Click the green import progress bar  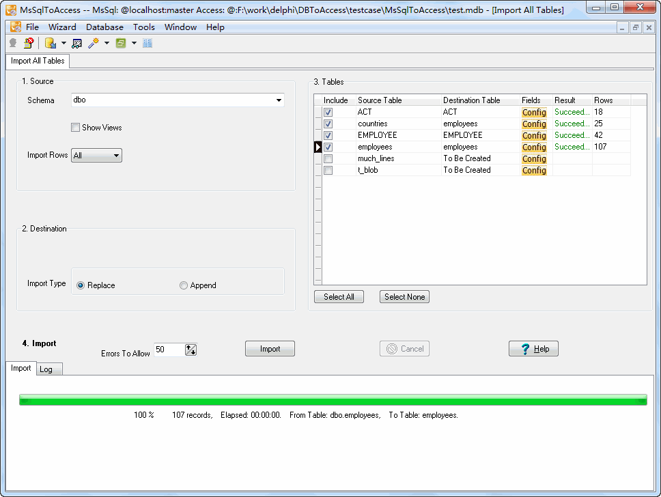(x=333, y=399)
